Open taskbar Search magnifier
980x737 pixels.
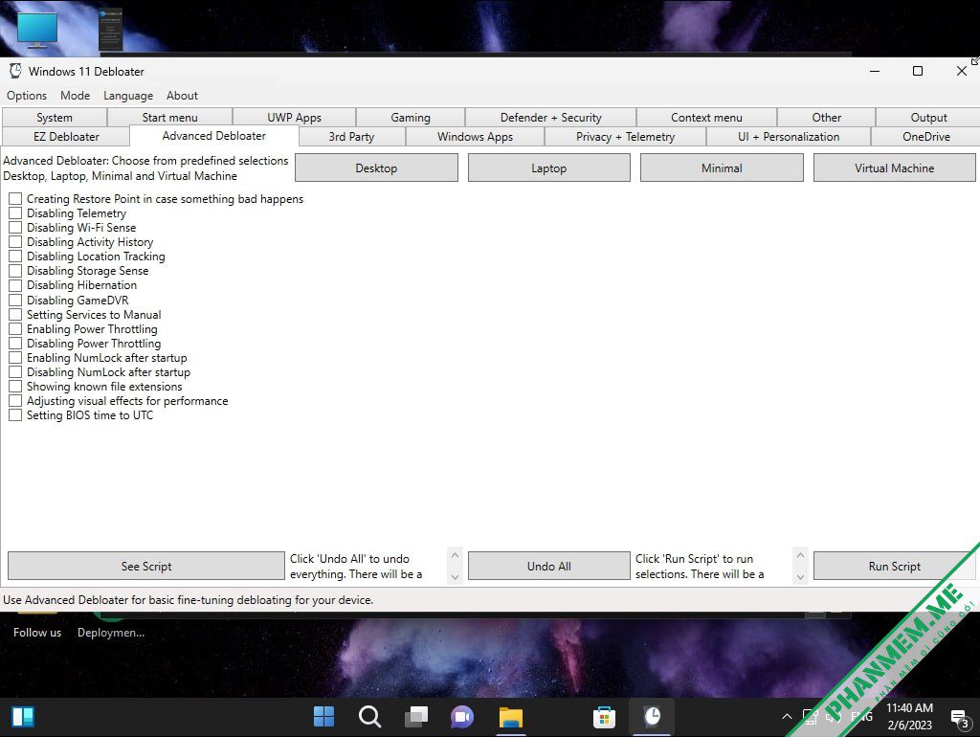(x=370, y=716)
